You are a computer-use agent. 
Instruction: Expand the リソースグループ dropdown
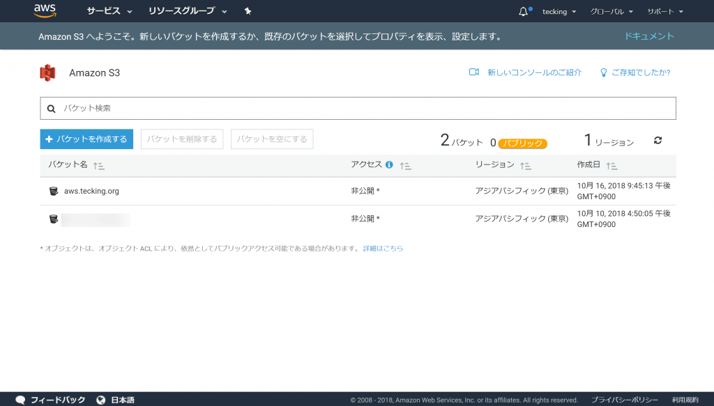point(188,11)
